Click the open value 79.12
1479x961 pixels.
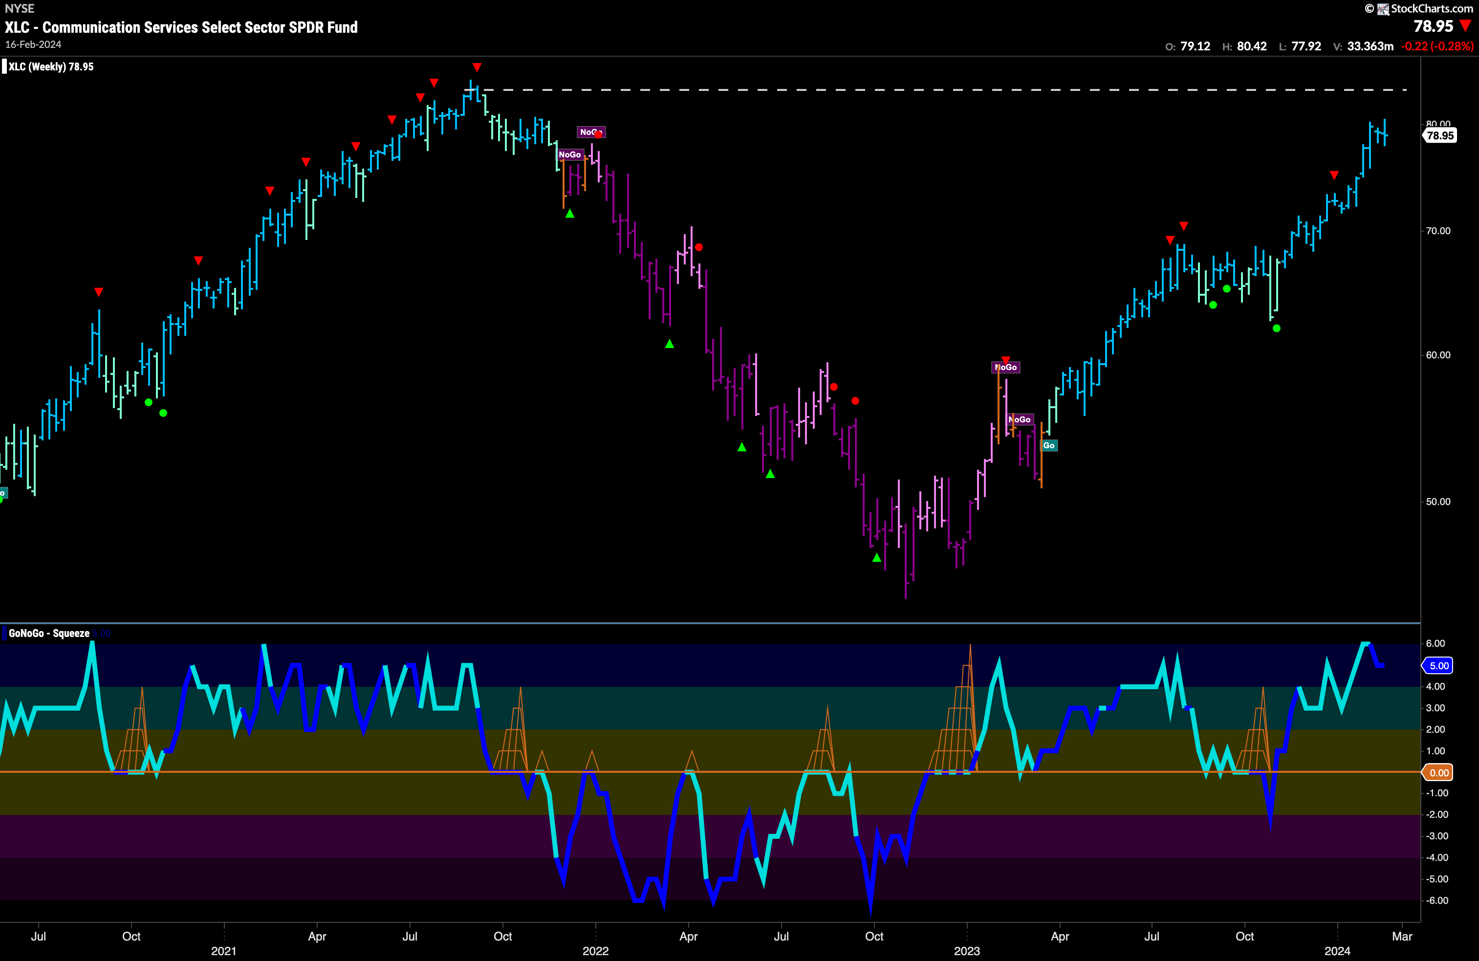pyautogui.click(x=1195, y=46)
